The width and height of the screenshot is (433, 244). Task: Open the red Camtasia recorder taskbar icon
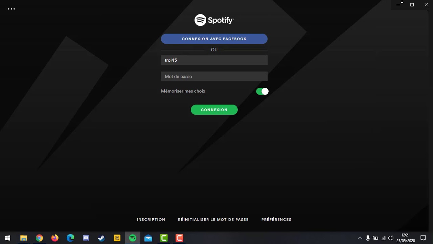coord(179,238)
